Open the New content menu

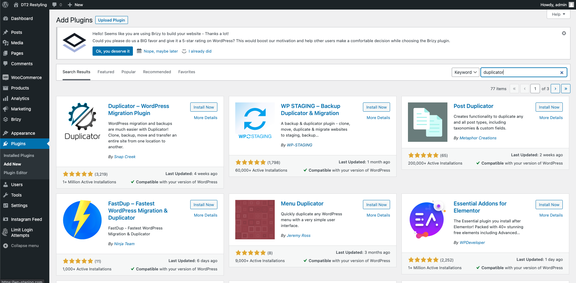75,5
